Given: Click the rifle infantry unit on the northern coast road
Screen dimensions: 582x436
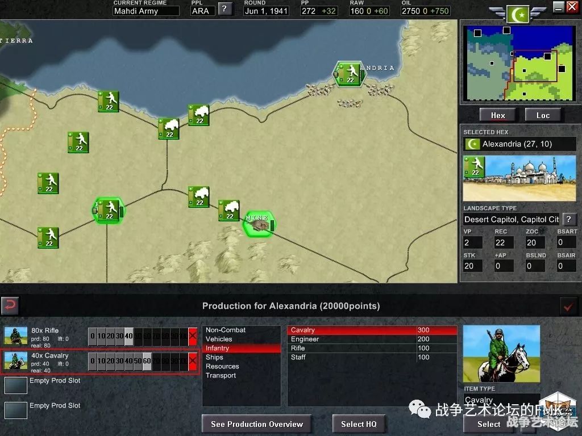Looking at the screenshot, I should pyautogui.click(x=109, y=101).
